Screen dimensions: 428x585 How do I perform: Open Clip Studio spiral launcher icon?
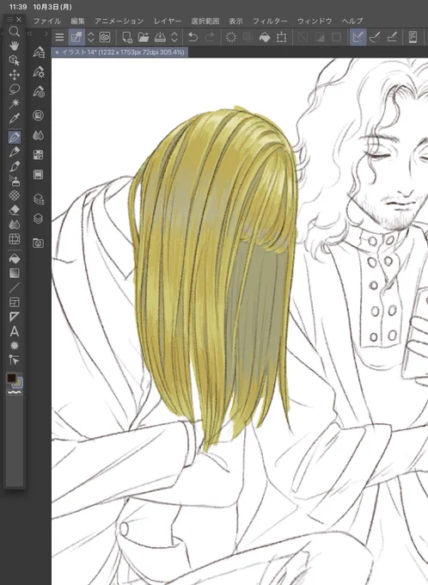(105, 37)
